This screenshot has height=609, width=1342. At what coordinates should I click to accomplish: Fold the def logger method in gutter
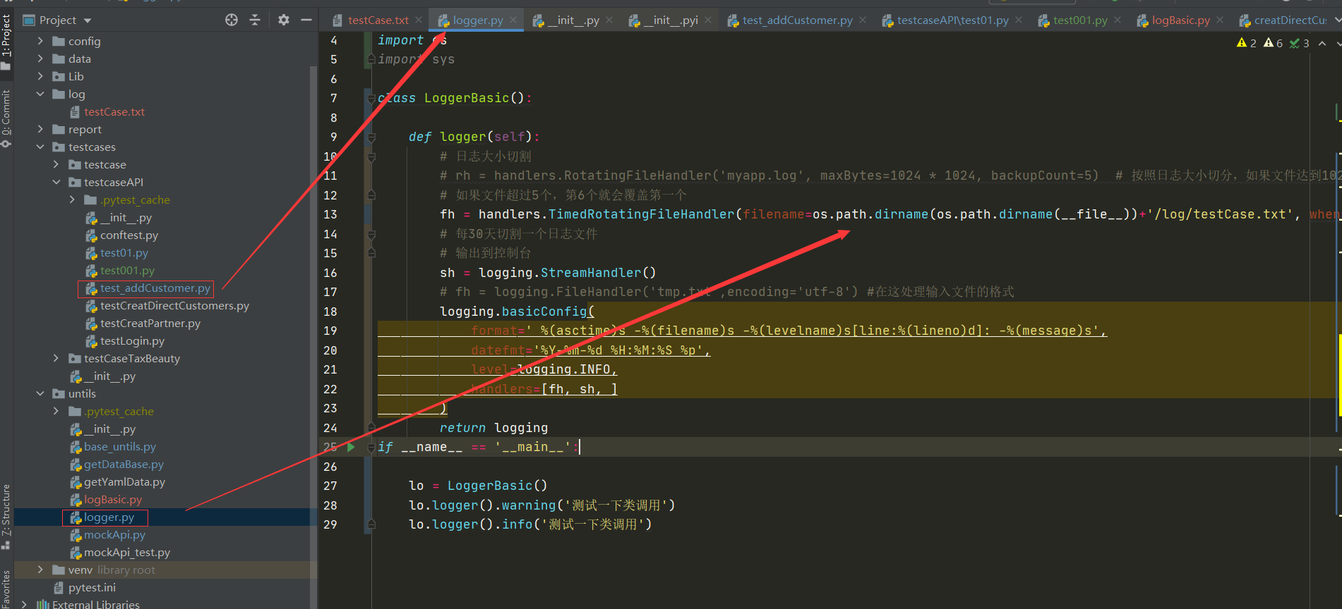click(x=371, y=137)
